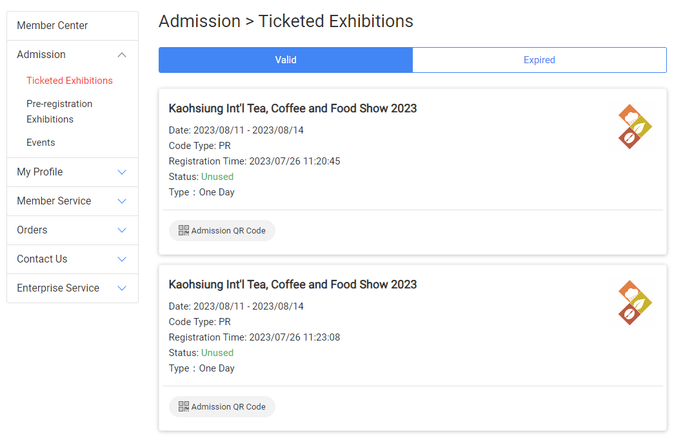Viewport: 674px width, 447px height.
Task: Click QR icon in first Admission QR Code button
Action: click(x=184, y=230)
